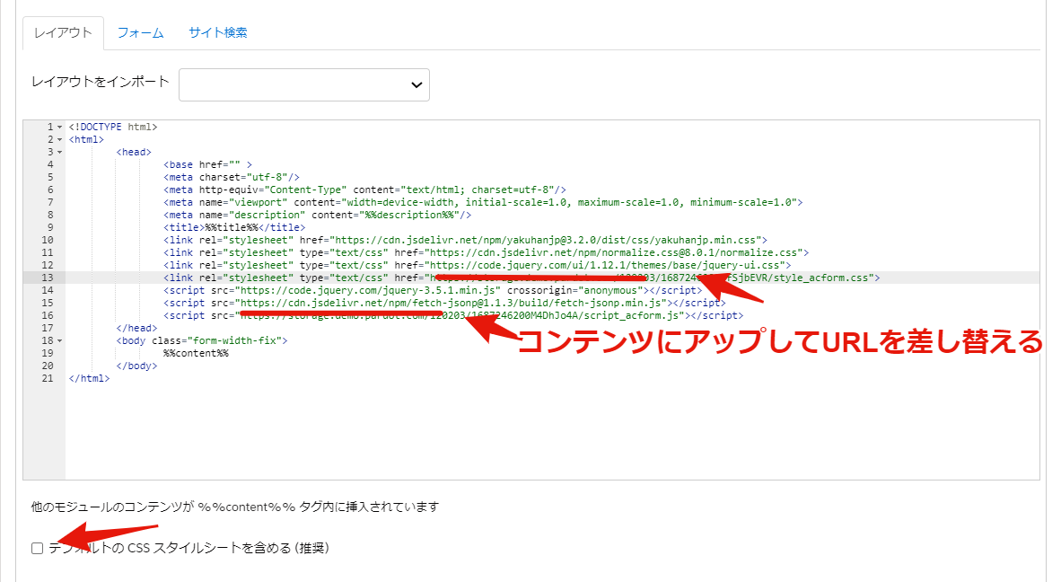Open the サイト検索 tab

coord(217,32)
